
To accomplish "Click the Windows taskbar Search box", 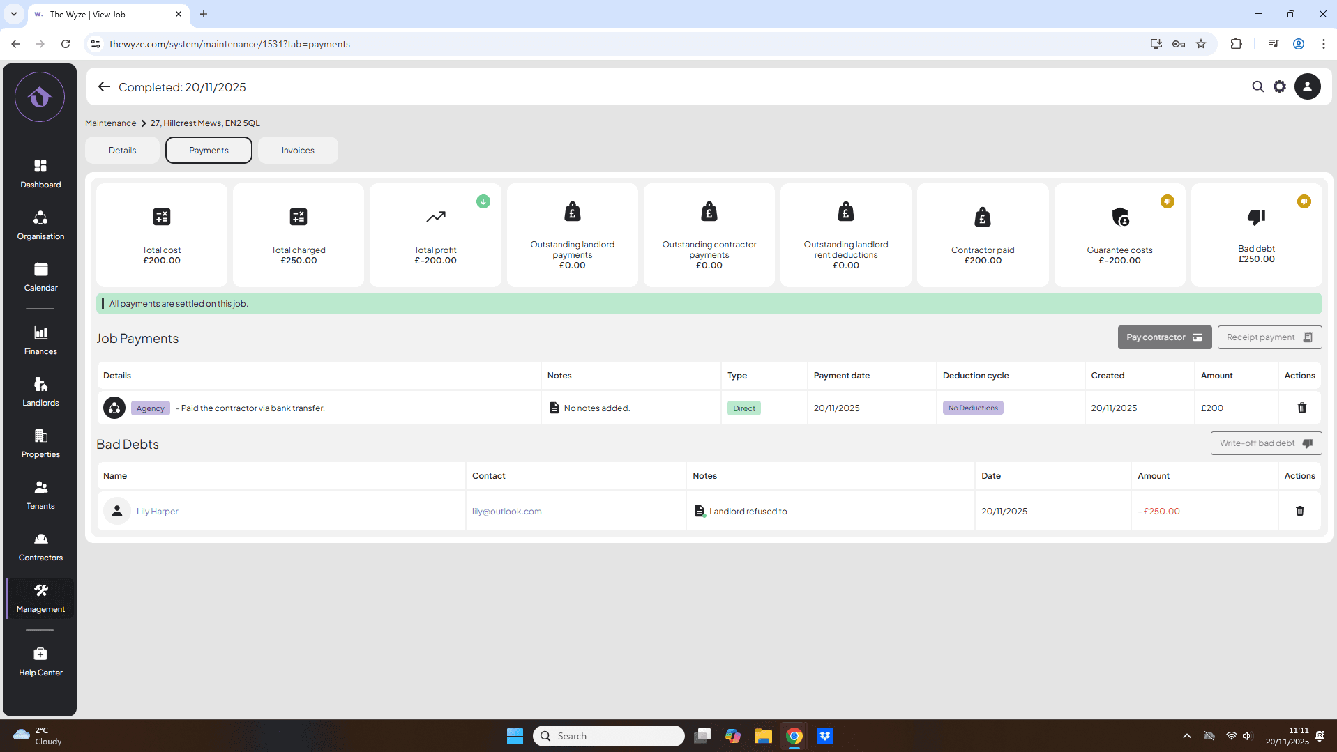I will [x=608, y=736].
